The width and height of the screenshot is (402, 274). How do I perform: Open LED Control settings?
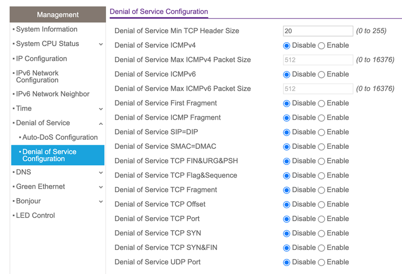(x=35, y=216)
